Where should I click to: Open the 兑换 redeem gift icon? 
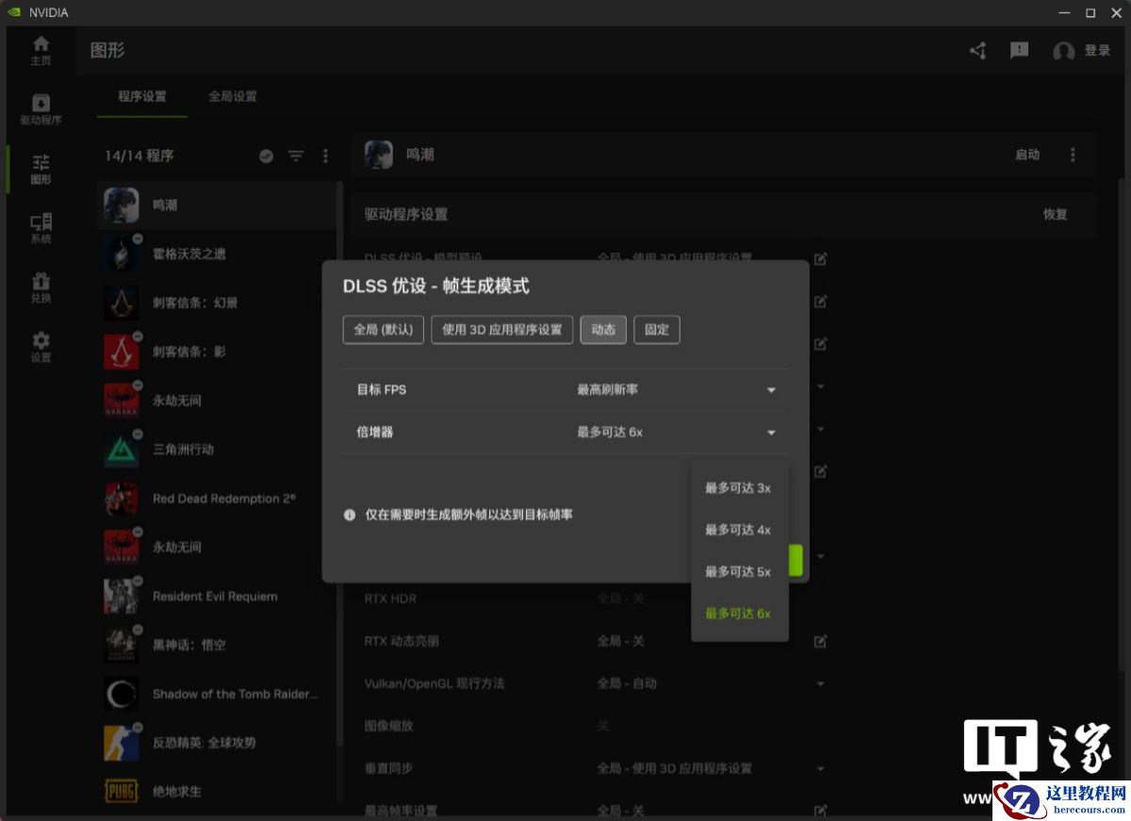pos(41,287)
